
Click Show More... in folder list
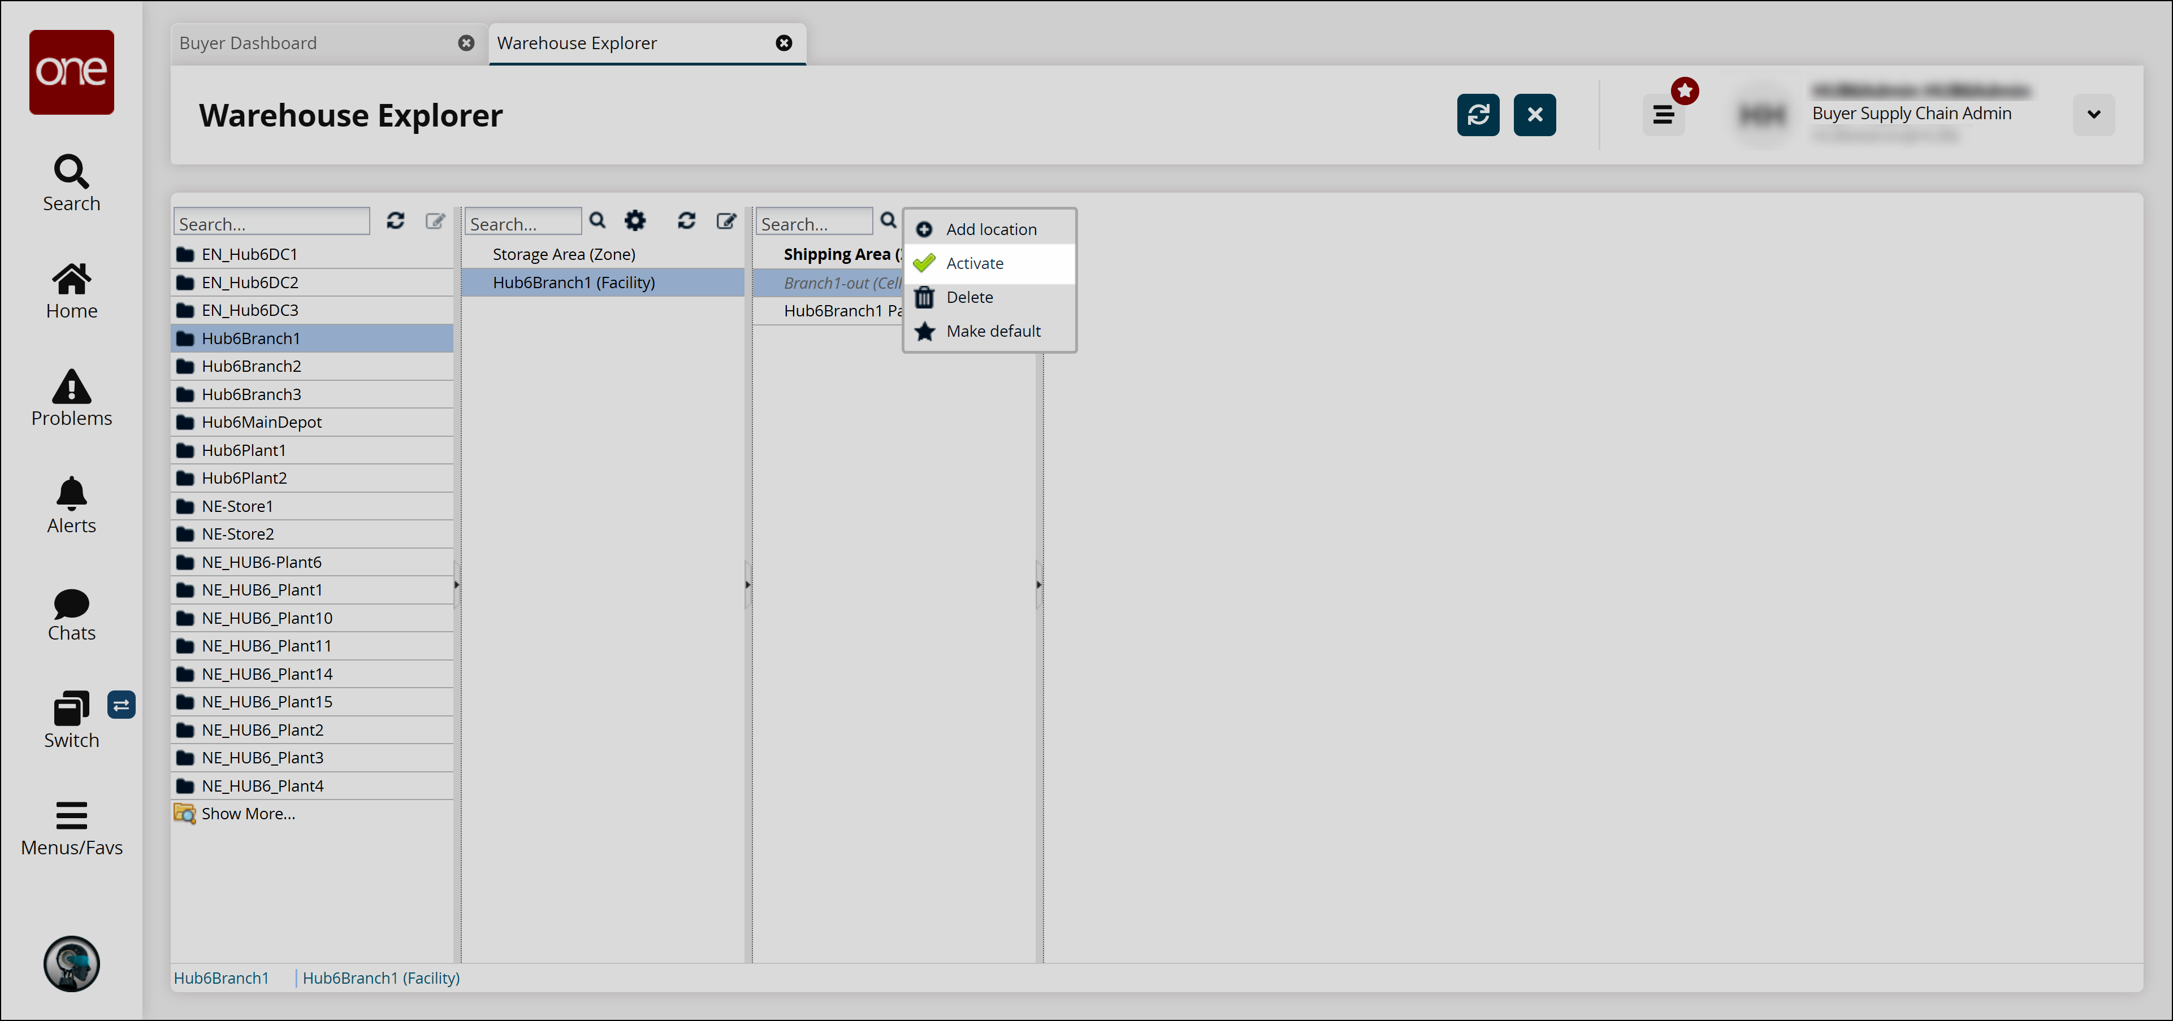(248, 814)
